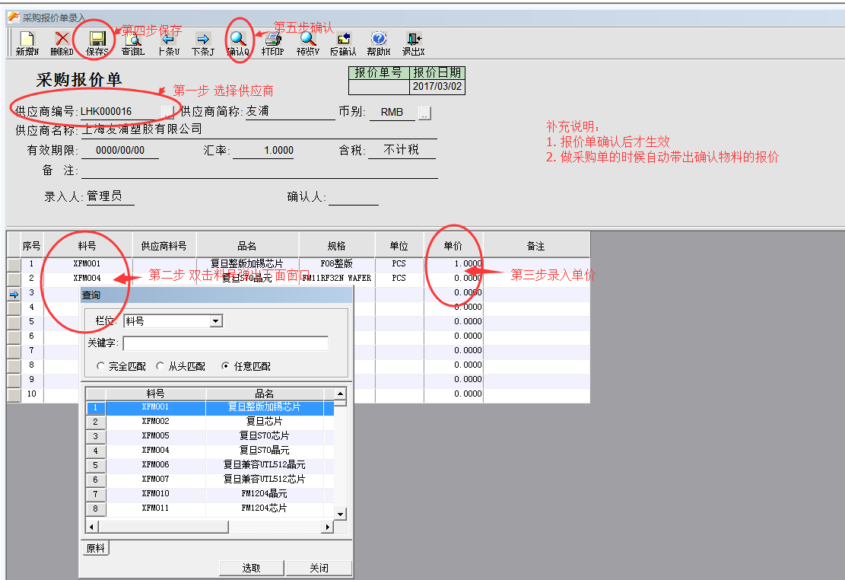The image size is (845, 580).
Task: Click the query list scroll down arrow
Action: (x=340, y=515)
